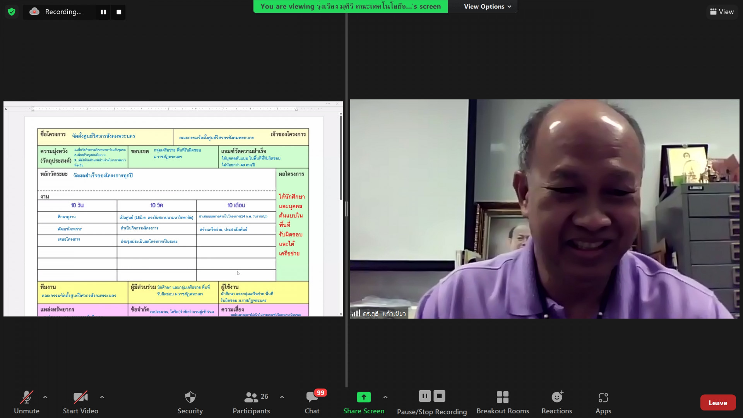Click the 'เกณฑ์วัดความสำเร็จ' heading
This screenshot has width=743, height=418.
(x=244, y=151)
